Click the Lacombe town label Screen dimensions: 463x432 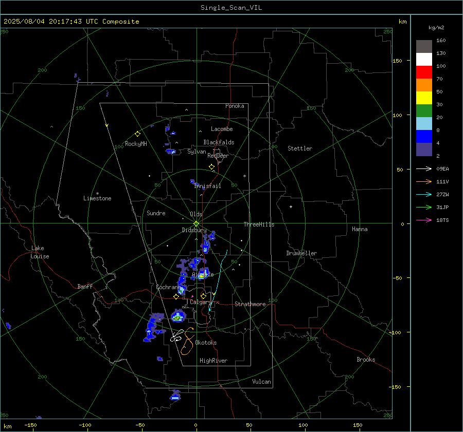tap(222, 129)
